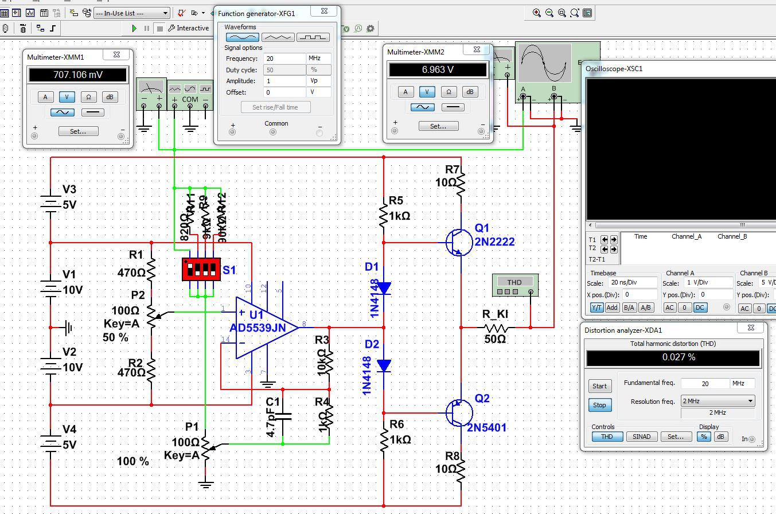Open fundamental frequency MHz unit selector

(x=742, y=384)
